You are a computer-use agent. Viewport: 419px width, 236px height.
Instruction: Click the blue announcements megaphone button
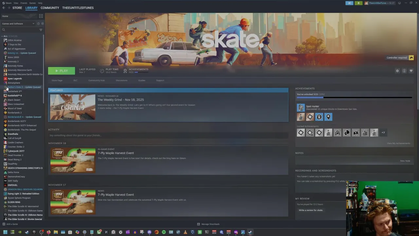point(349,3)
